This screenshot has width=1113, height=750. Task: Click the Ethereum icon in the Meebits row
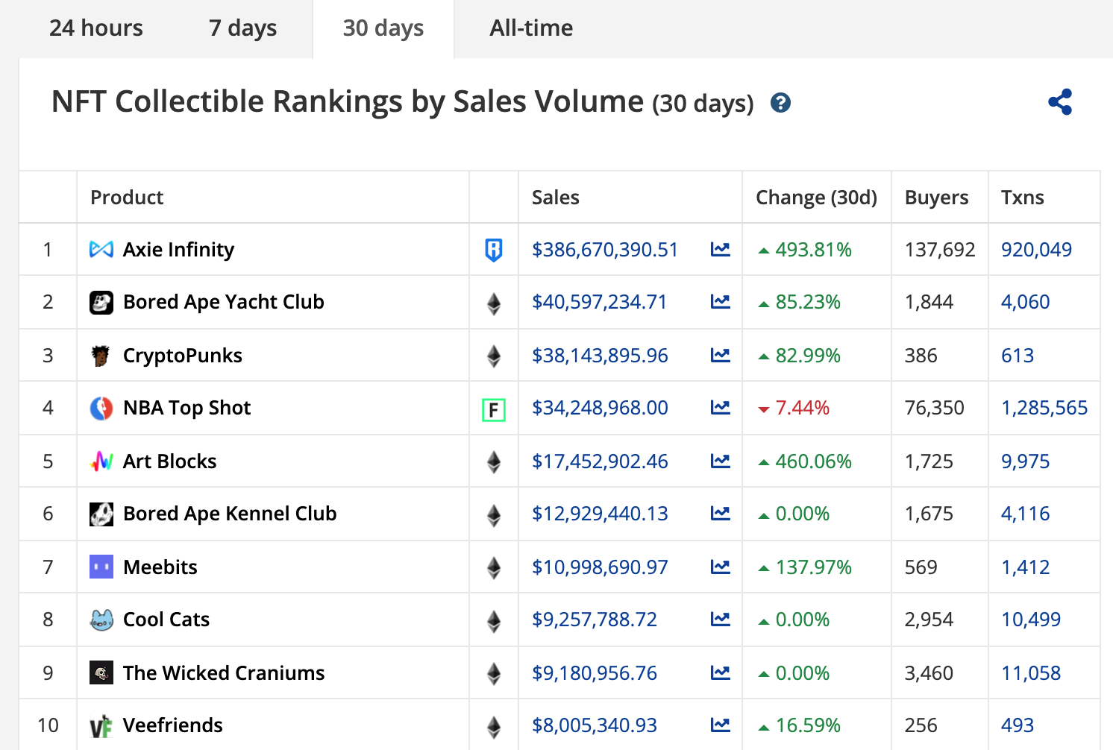click(x=493, y=568)
